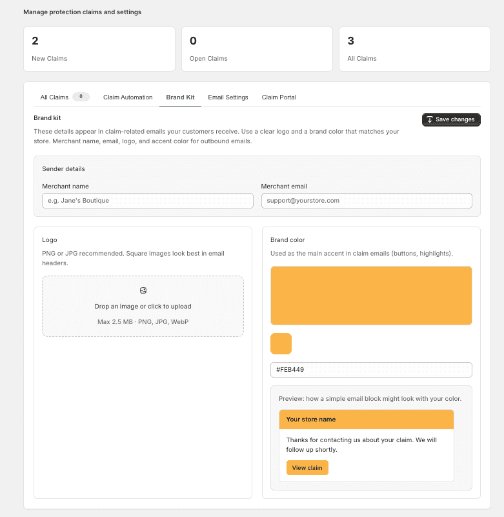The height and width of the screenshot is (517, 504).
Task: Click the Drop an image upload zone
Action: click(x=143, y=307)
